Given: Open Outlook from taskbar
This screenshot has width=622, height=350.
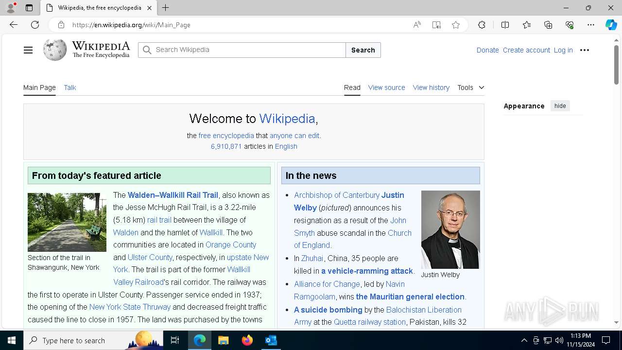Looking at the screenshot, I should point(271,340).
